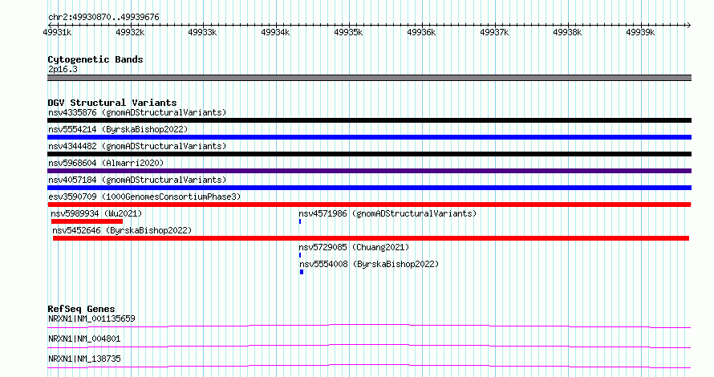
Task: Click the blue bar for nsv4057184
Action: point(369,188)
